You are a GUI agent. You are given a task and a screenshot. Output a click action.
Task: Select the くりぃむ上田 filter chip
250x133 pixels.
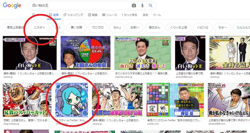pyautogui.click(x=179, y=27)
